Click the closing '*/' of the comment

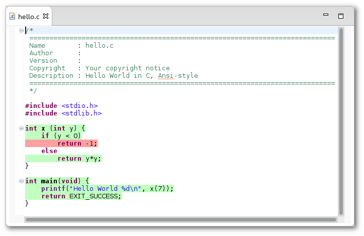point(33,91)
